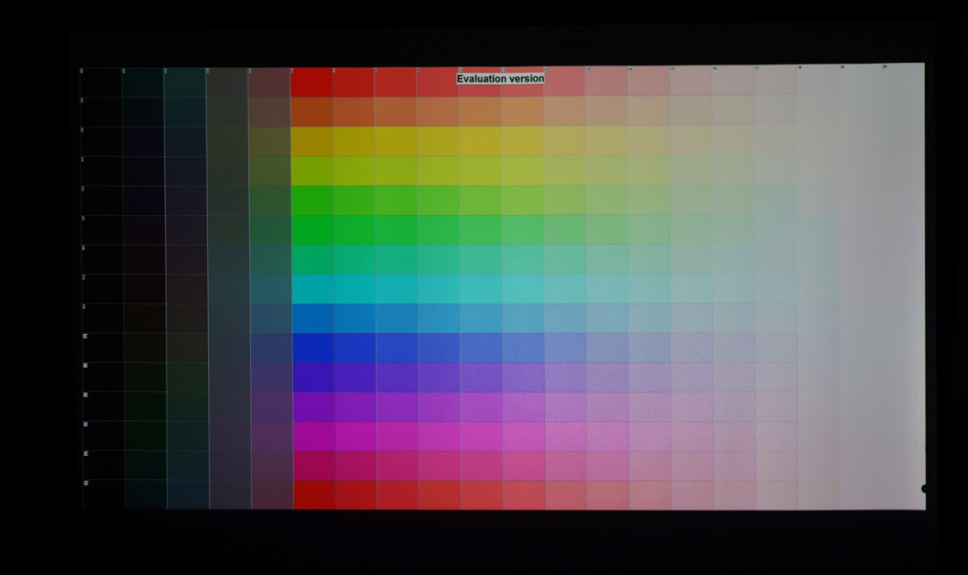Choose the most saturated golden yellow swatch
The width and height of the screenshot is (968, 575).
(x=311, y=142)
